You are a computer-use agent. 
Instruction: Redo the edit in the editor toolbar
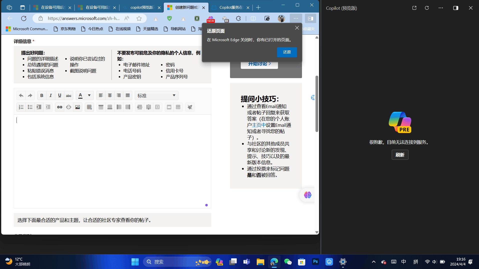[30, 96]
